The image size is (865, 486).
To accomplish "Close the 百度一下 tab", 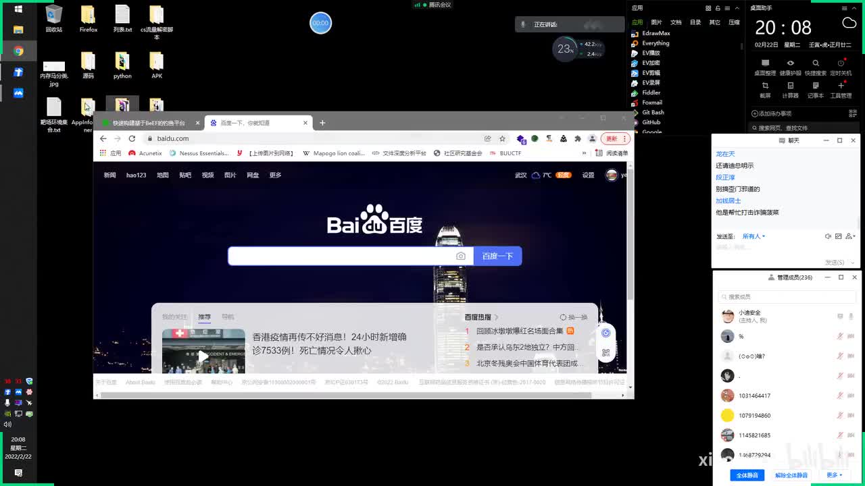I will point(305,123).
